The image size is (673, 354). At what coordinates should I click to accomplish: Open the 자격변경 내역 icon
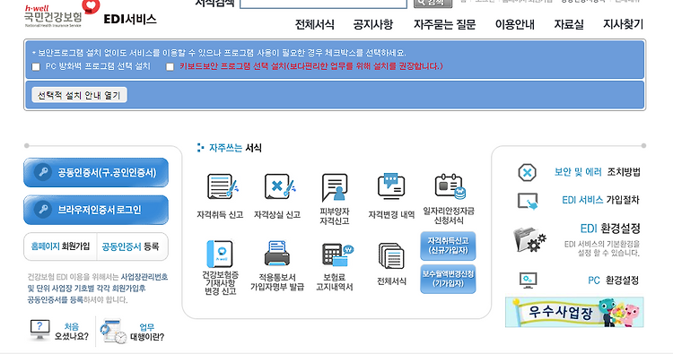click(x=391, y=186)
